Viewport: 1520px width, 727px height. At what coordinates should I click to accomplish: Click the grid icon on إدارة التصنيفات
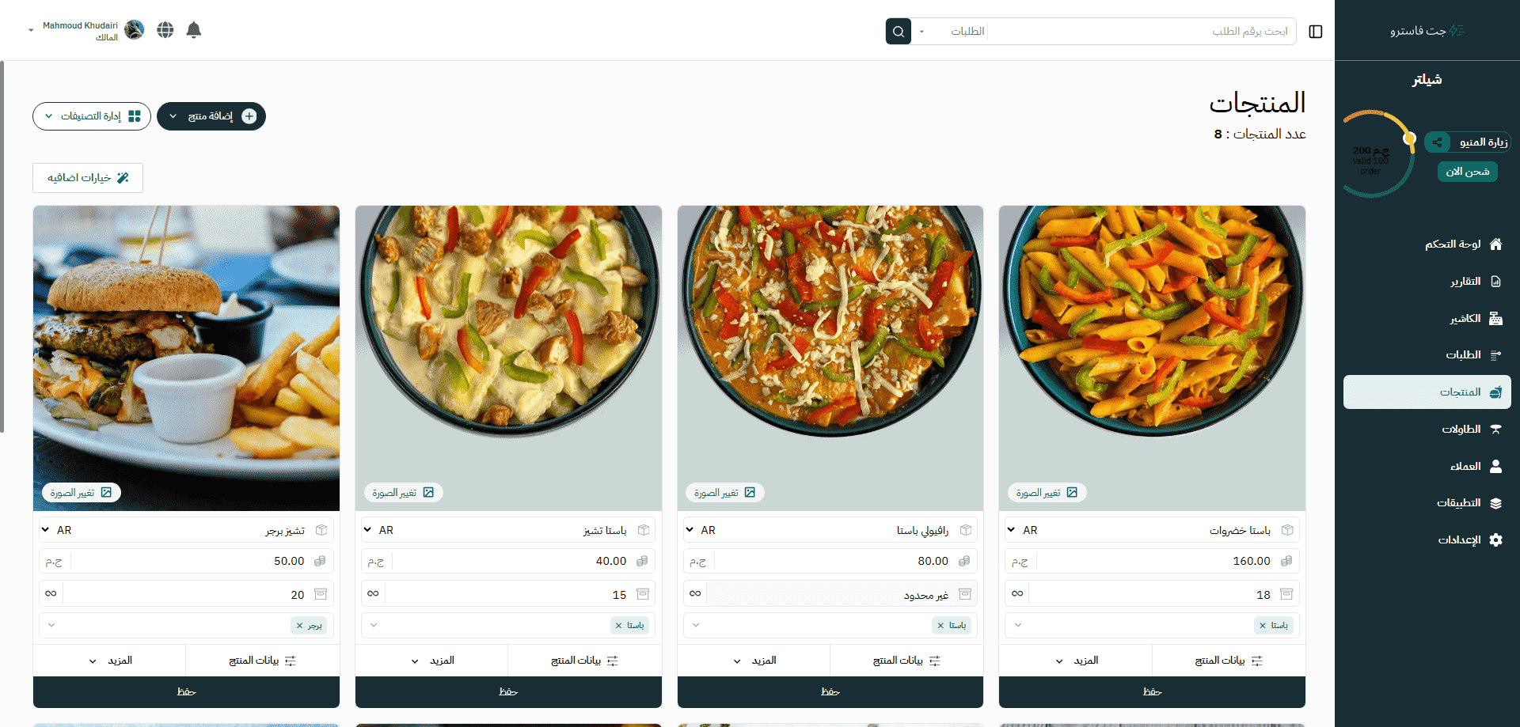click(x=135, y=116)
